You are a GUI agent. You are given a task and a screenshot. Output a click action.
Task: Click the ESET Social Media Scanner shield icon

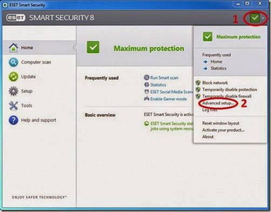tap(147, 91)
